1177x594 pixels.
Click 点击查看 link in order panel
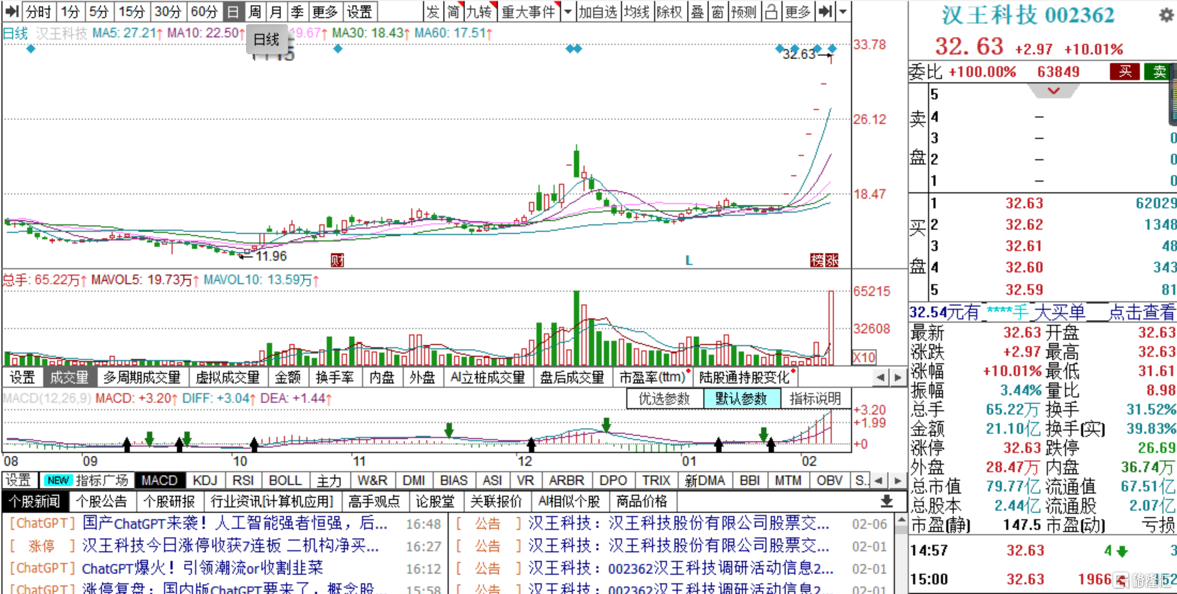1141,312
